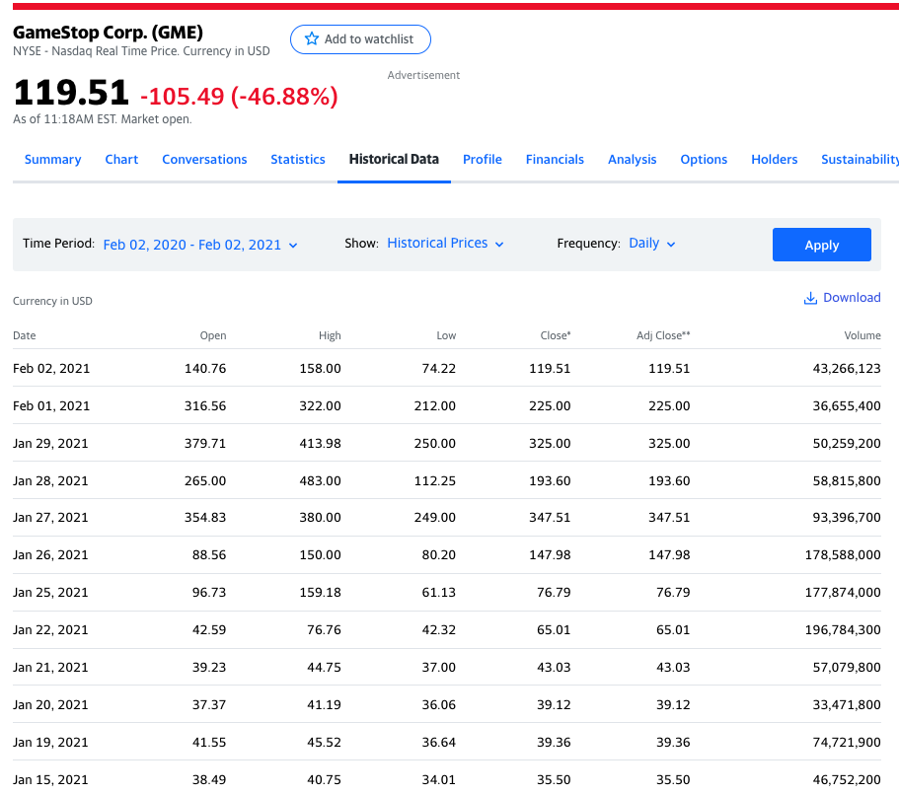Select the Jan 15, 2021 date cell

click(x=50, y=779)
